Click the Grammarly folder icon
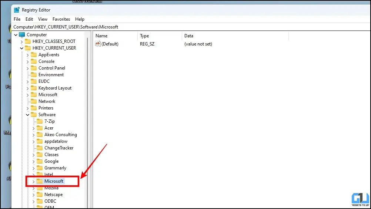The width and height of the screenshot is (371, 209). [x=40, y=168]
